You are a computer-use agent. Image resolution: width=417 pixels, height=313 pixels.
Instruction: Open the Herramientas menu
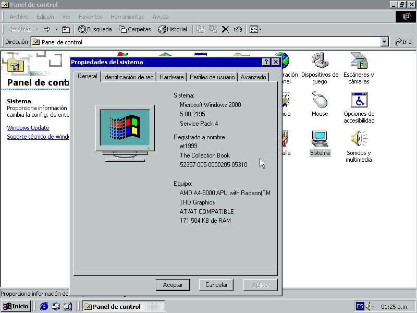[x=127, y=17]
